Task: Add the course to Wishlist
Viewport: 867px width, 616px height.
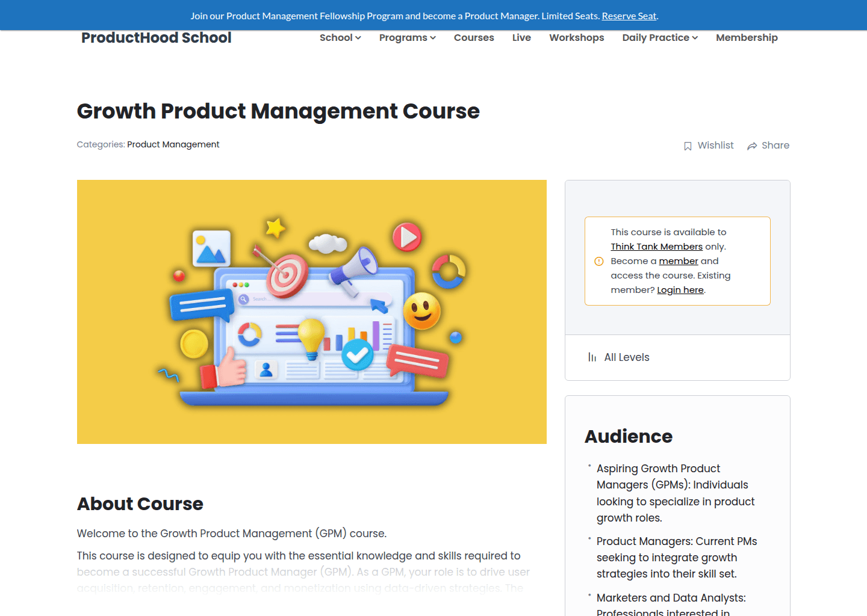Action: 715,145
